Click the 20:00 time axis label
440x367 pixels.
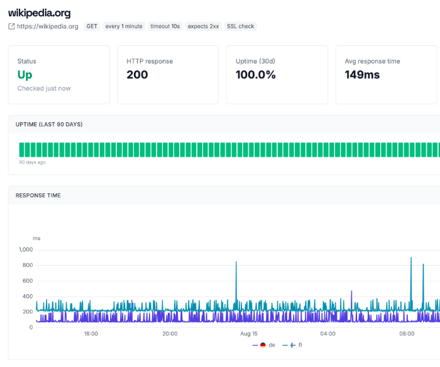[x=170, y=334]
